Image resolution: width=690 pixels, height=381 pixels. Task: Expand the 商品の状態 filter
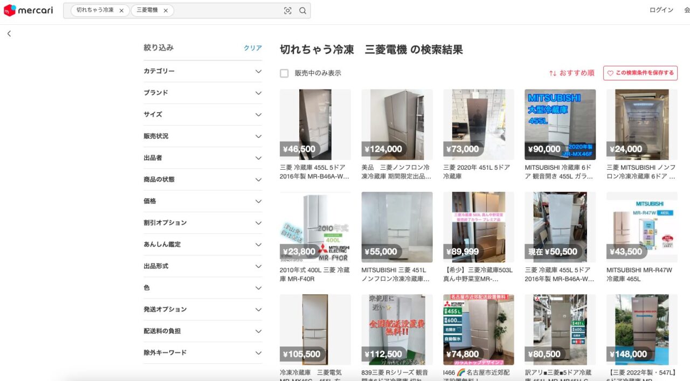203,179
